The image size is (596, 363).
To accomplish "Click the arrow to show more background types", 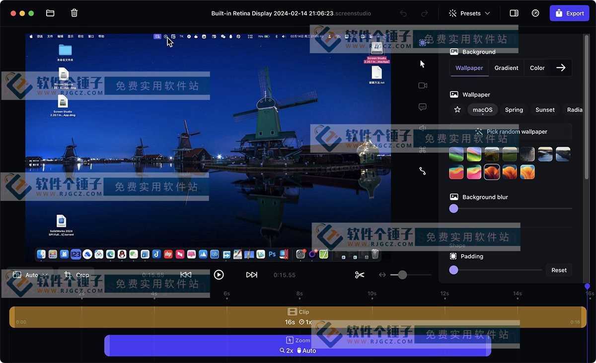I will pos(561,68).
